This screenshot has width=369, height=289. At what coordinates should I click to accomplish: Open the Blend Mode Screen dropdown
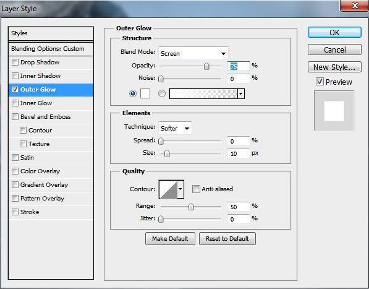[193, 53]
